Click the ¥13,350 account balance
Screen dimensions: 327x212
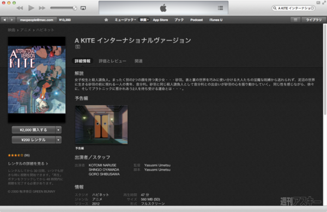(x=65, y=20)
